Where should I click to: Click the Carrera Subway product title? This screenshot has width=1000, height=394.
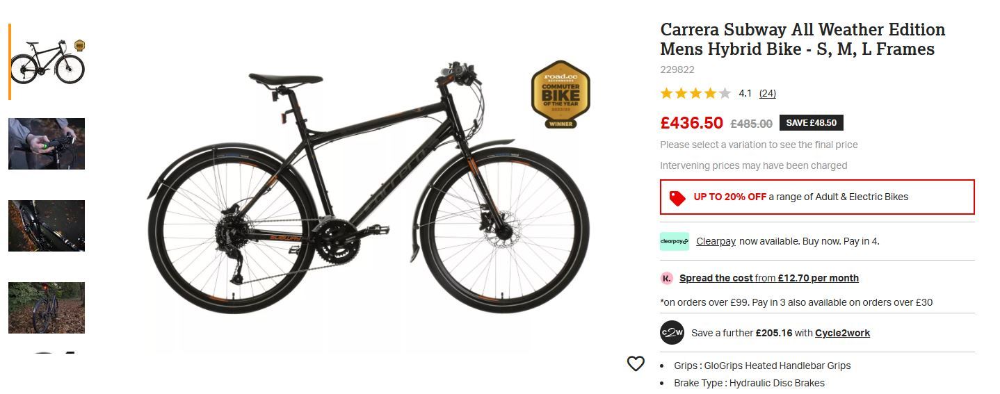point(803,40)
